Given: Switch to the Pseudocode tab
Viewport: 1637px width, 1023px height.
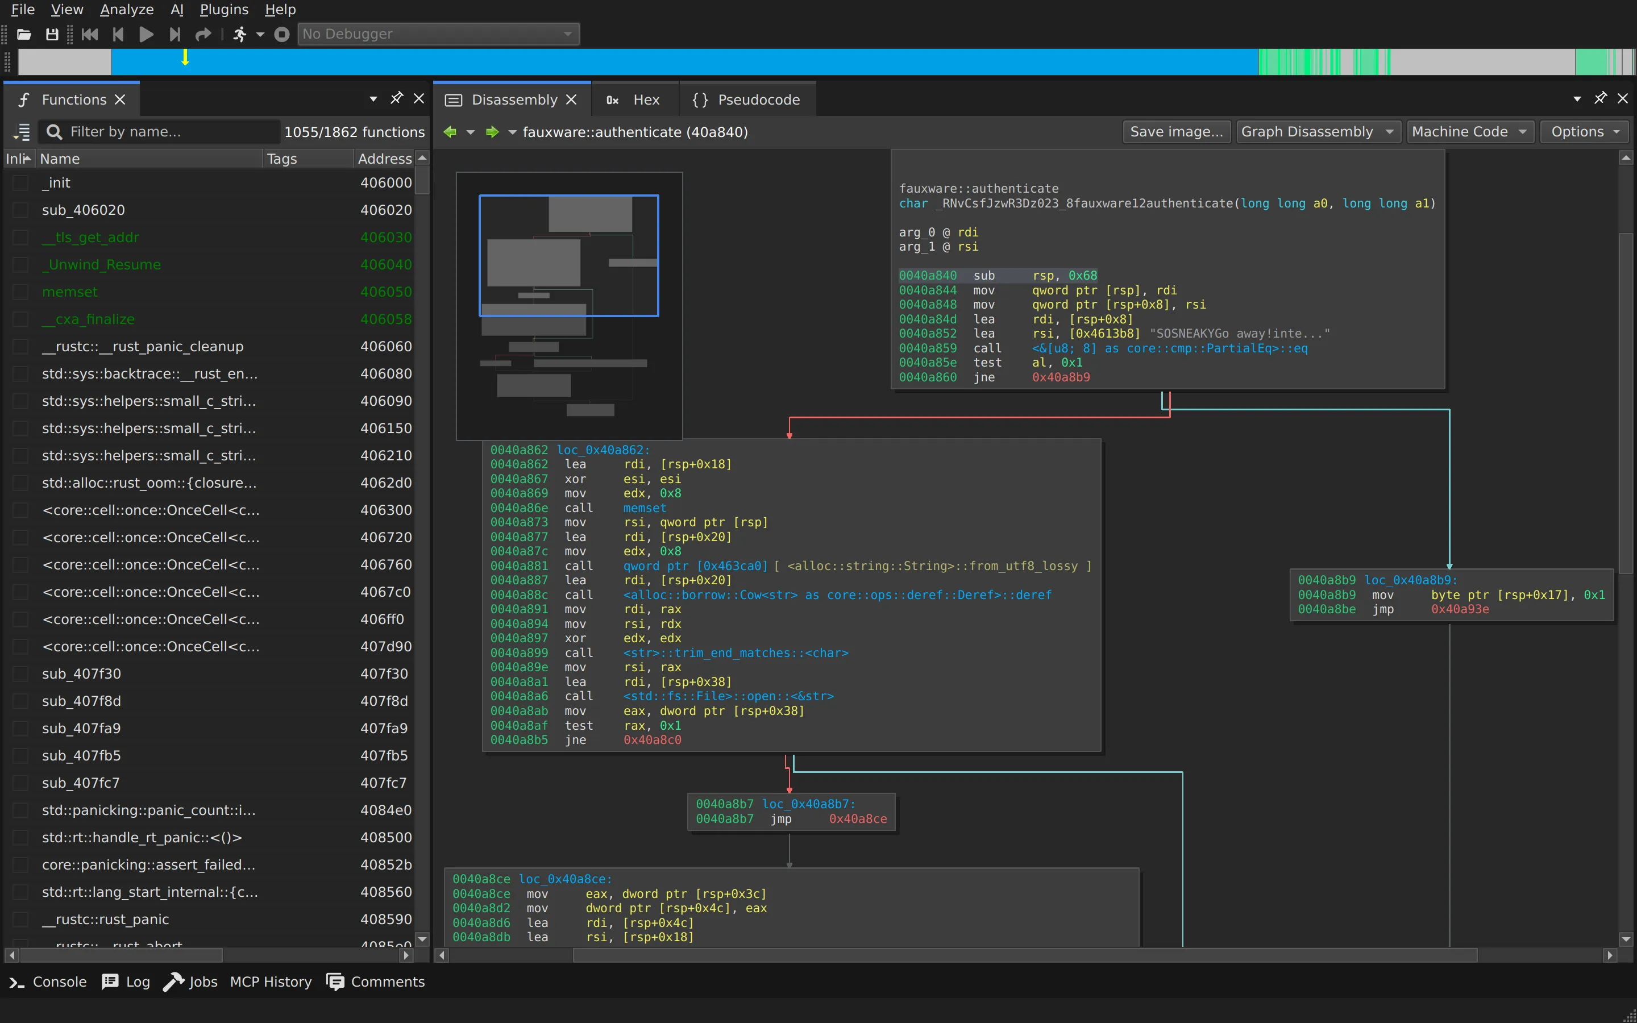Looking at the screenshot, I should point(747,99).
